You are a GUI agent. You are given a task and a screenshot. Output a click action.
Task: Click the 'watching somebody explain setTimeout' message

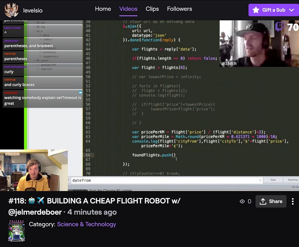pyautogui.click(x=43, y=100)
